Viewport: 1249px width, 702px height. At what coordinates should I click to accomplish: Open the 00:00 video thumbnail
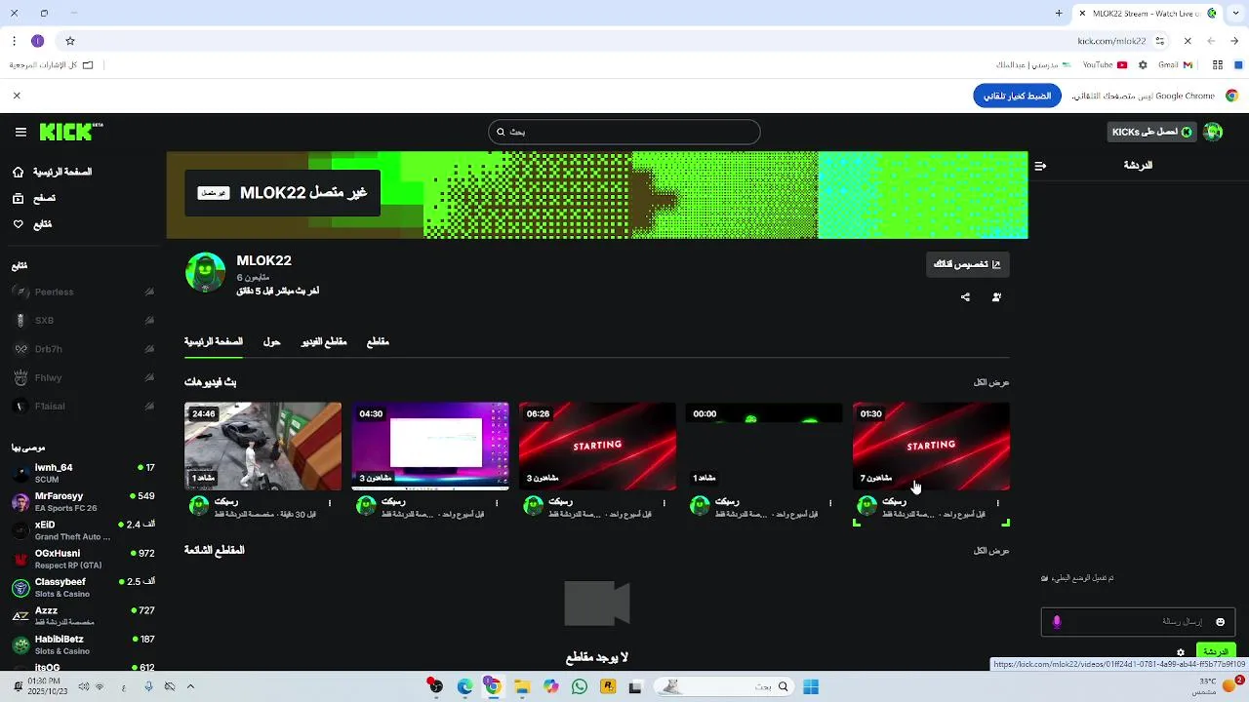[x=764, y=447]
